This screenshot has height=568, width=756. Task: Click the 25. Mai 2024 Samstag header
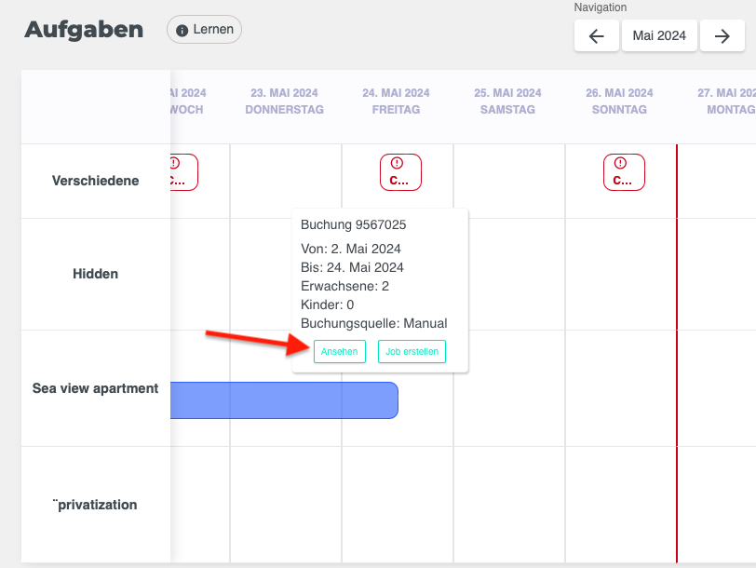pos(507,101)
